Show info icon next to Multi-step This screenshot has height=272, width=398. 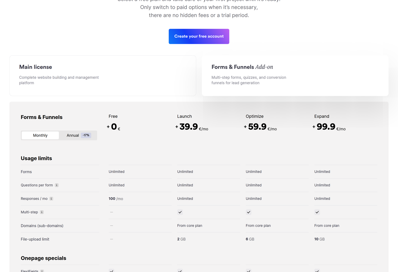(42, 212)
